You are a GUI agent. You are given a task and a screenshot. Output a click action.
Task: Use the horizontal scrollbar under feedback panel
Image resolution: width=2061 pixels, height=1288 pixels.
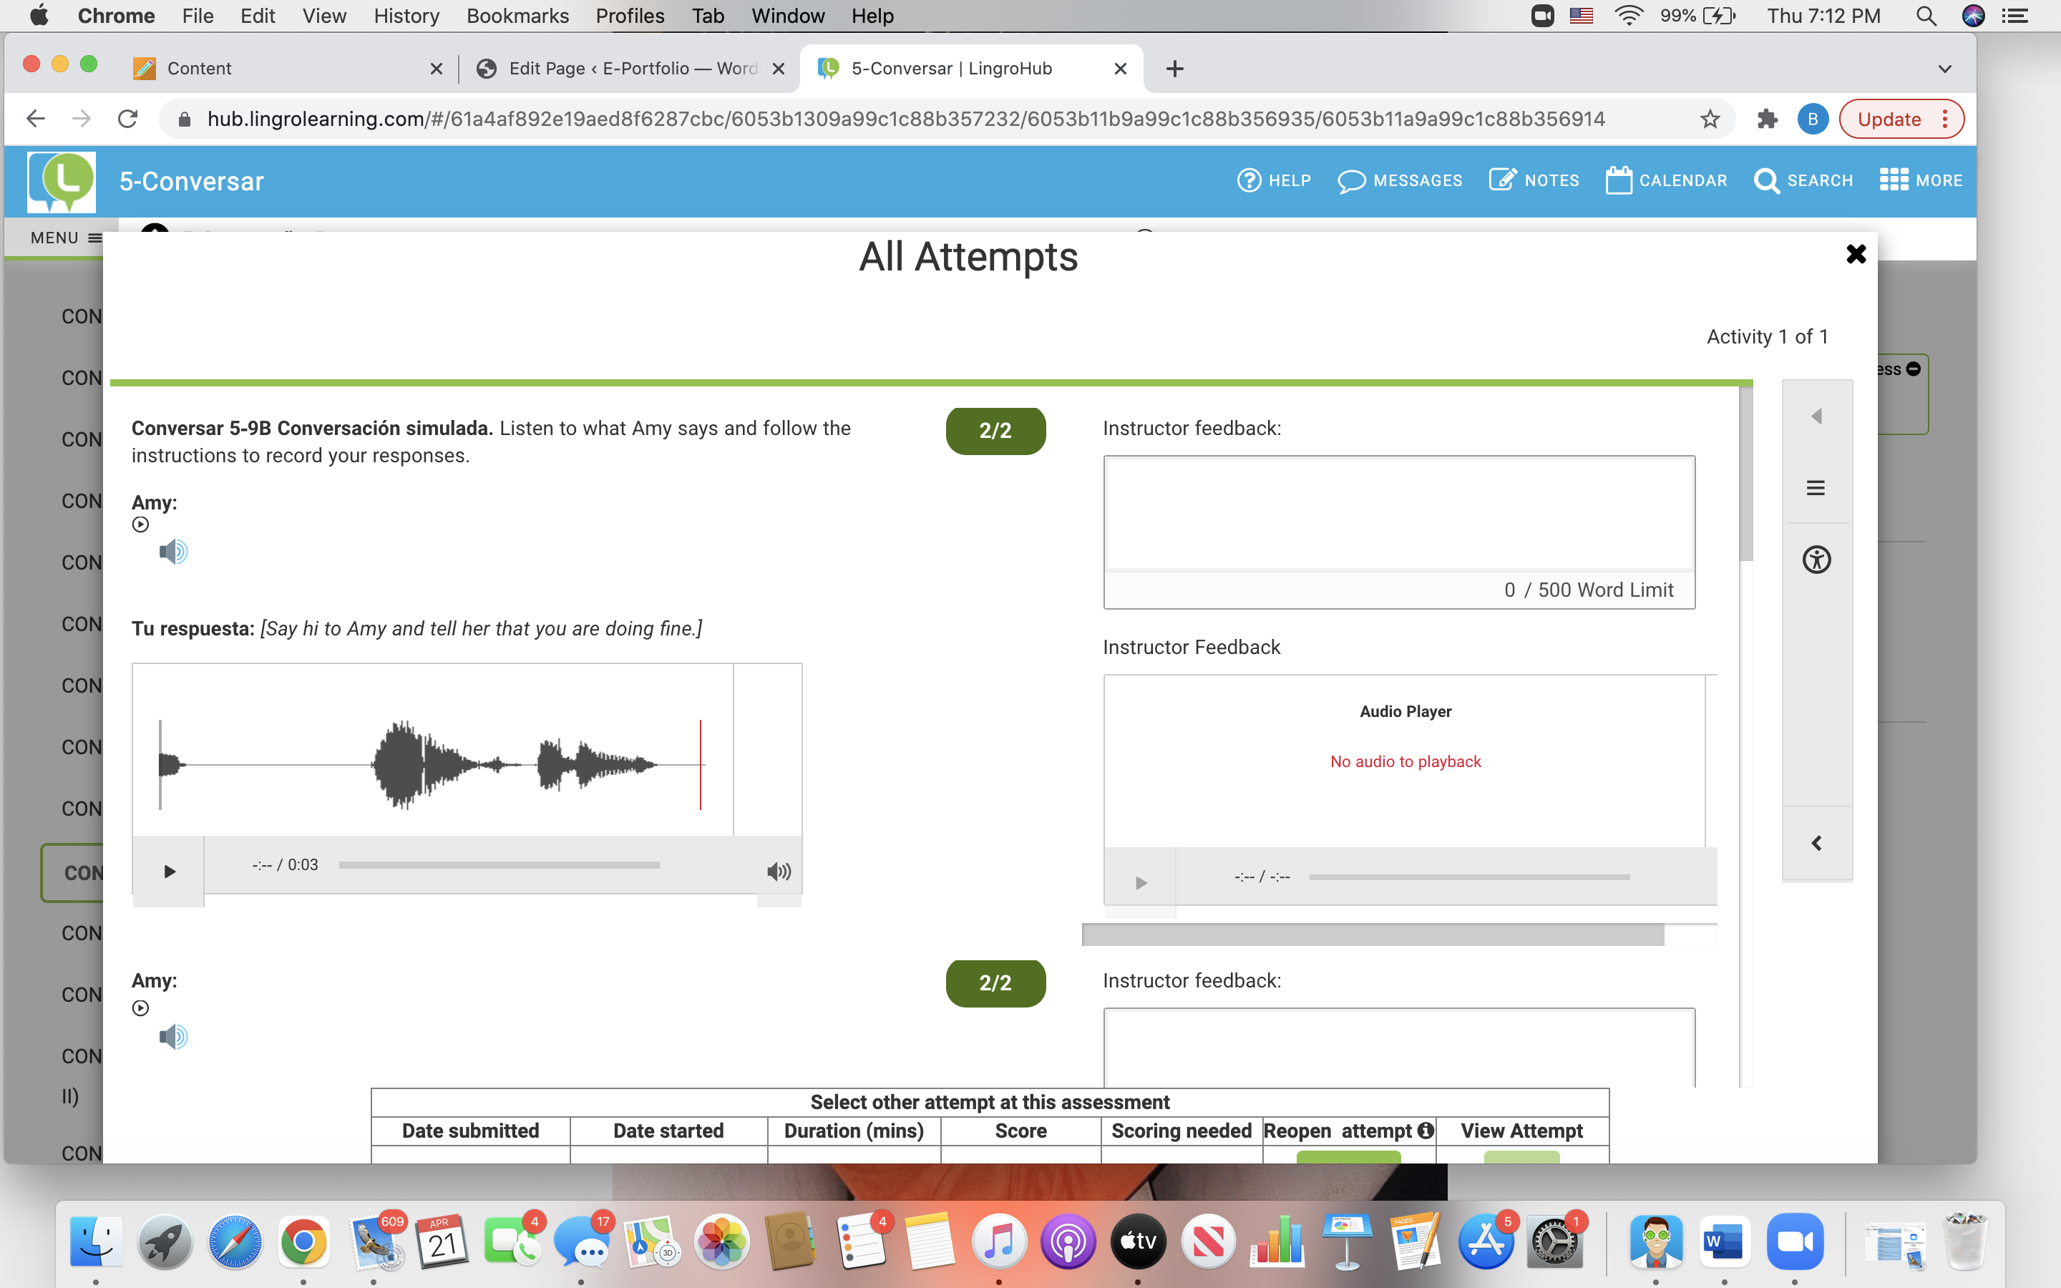pyautogui.click(x=1372, y=935)
